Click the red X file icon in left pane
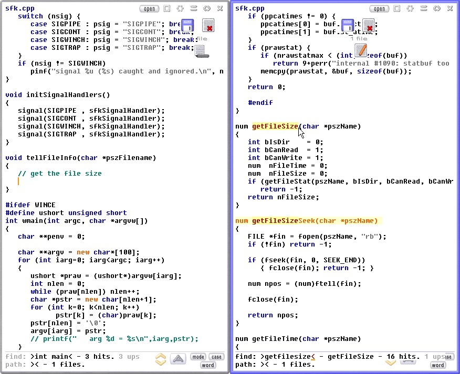This screenshot has width=460, height=374. click(x=208, y=26)
